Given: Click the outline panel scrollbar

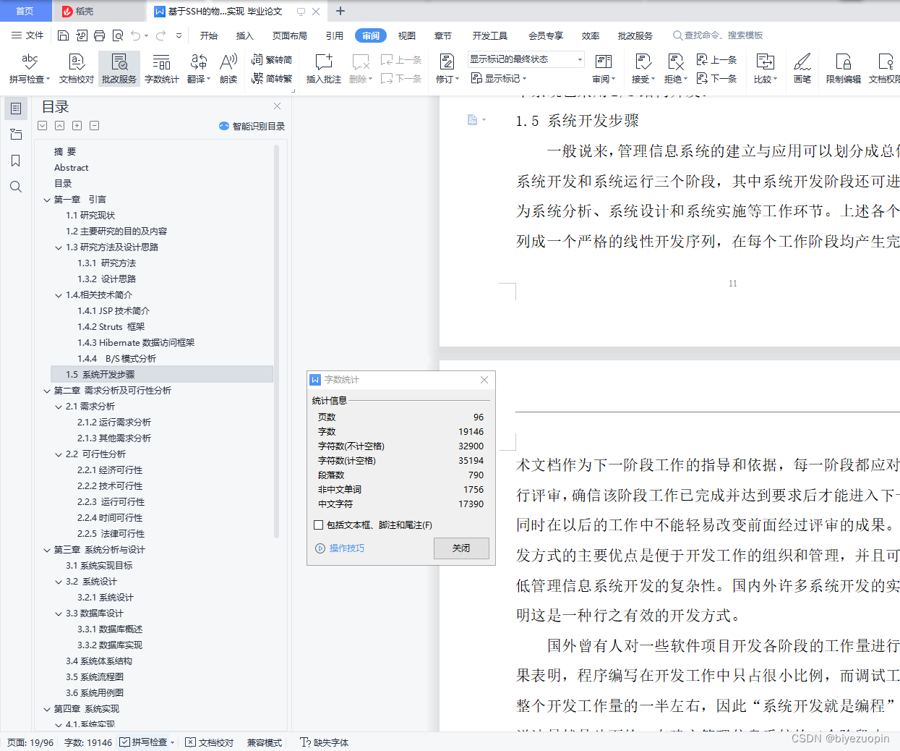Looking at the screenshot, I should (276, 341).
